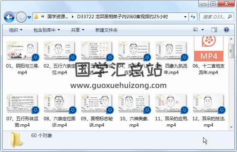Click the Back navigation arrow
This screenshot has width=237, height=152.
[x=9, y=17]
